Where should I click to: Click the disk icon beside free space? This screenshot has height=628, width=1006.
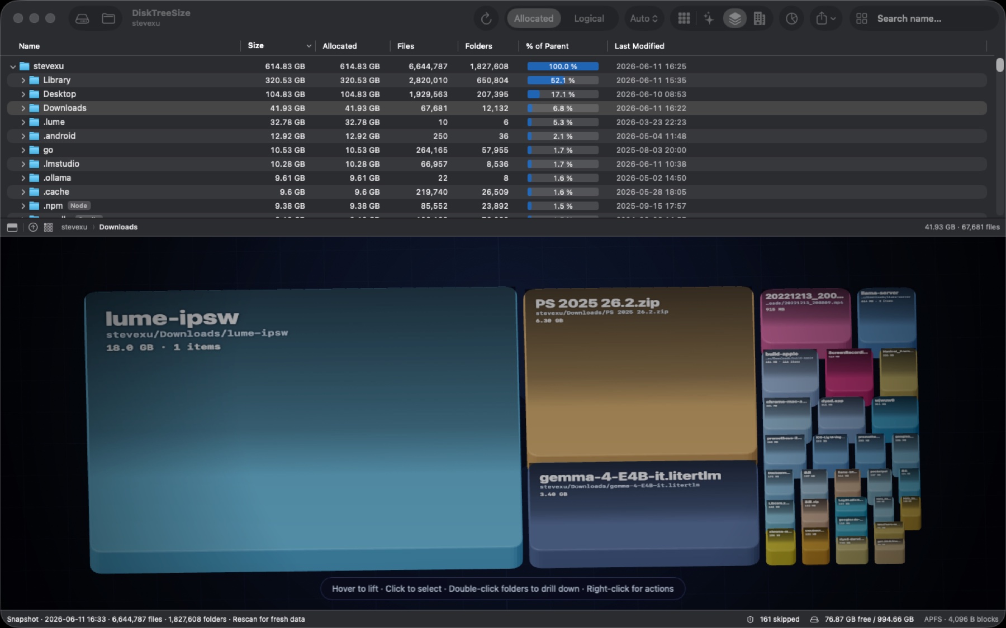814,619
